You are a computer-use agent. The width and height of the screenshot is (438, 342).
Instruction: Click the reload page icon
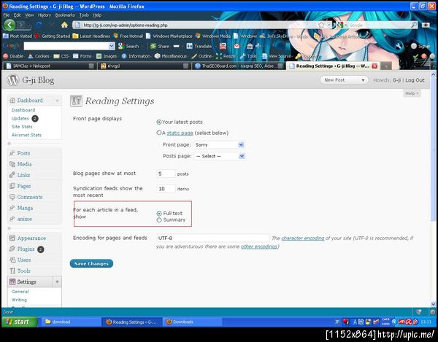39,25
